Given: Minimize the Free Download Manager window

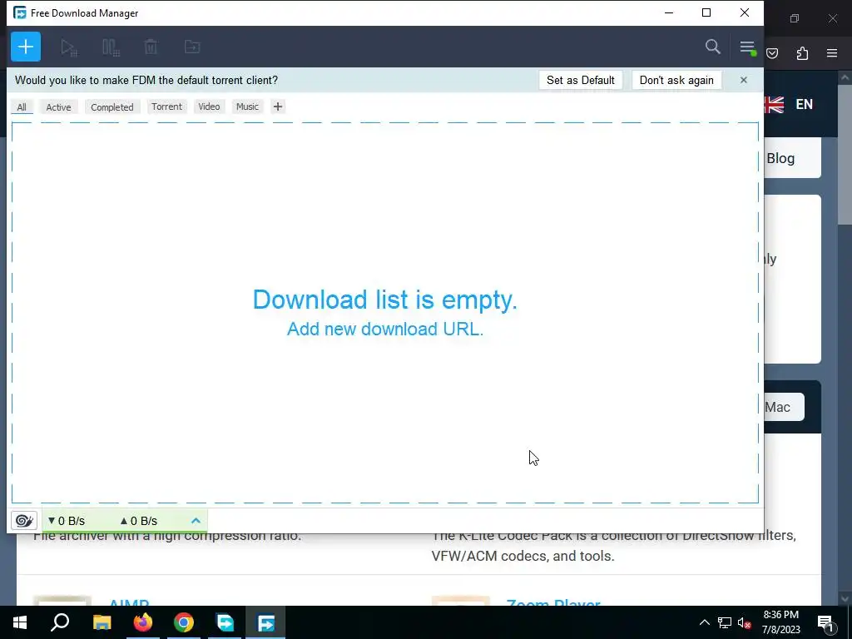Looking at the screenshot, I should pyautogui.click(x=669, y=12).
